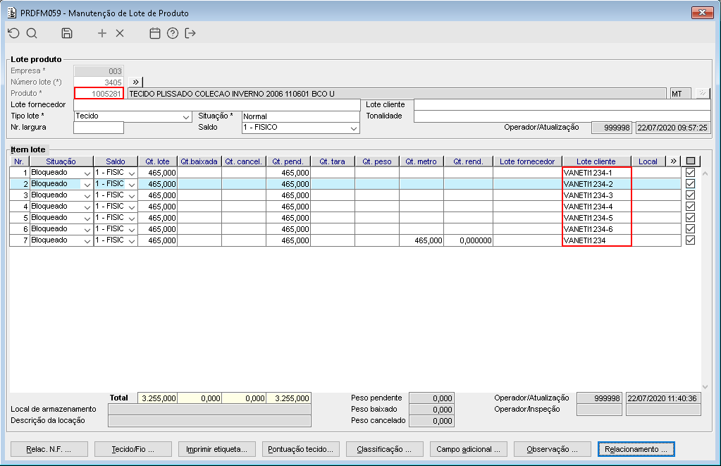The width and height of the screenshot is (721, 466).
Task: Close the PRDFM059 window
Action: (702, 13)
